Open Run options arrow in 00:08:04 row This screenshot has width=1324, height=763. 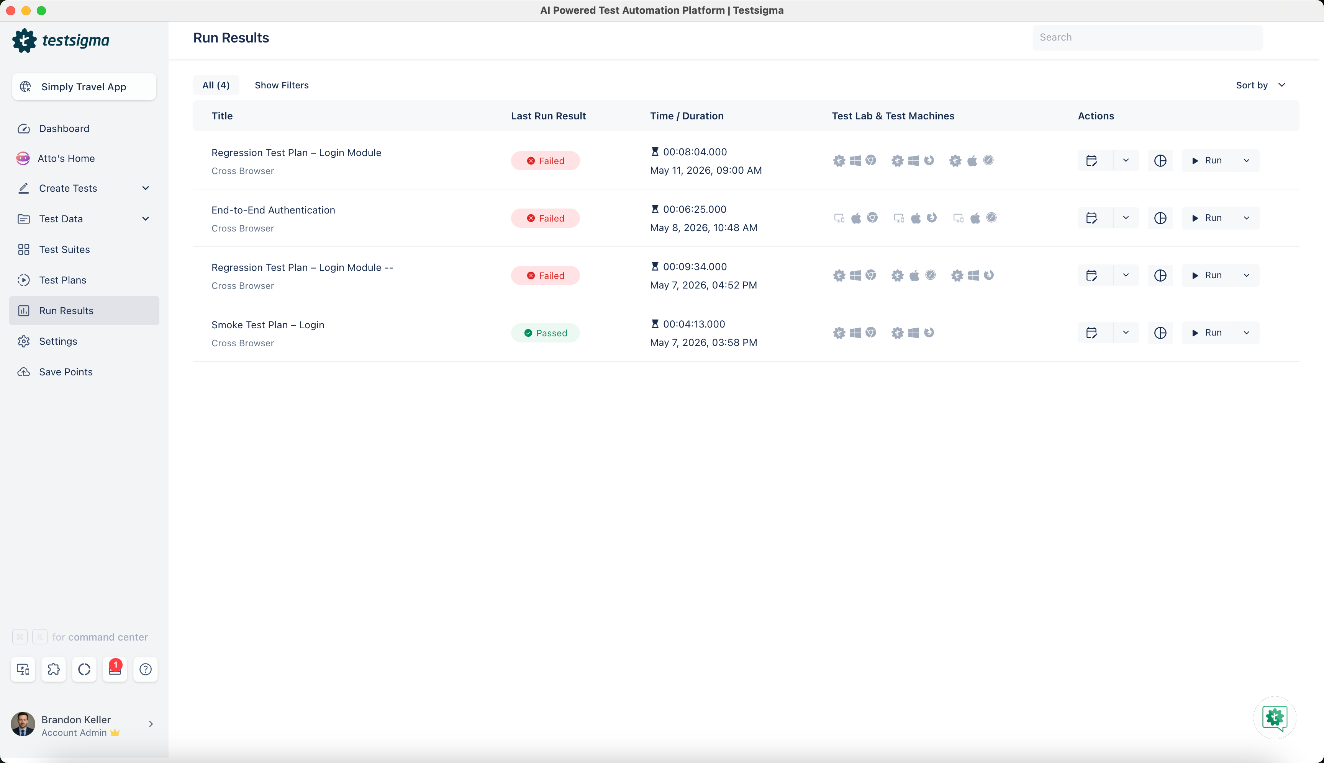(1247, 160)
